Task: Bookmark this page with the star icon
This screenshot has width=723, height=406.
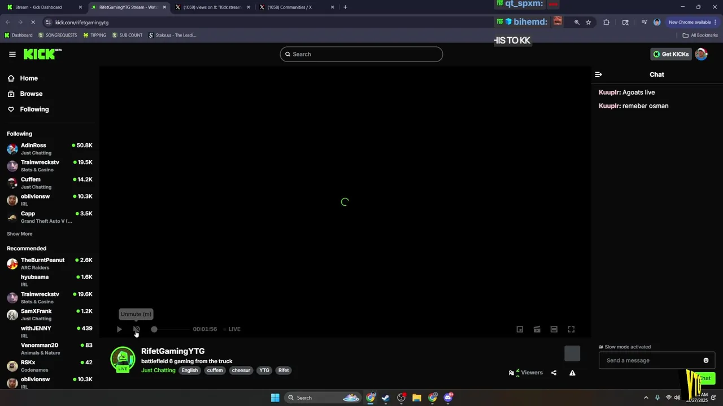Action: 589,22
